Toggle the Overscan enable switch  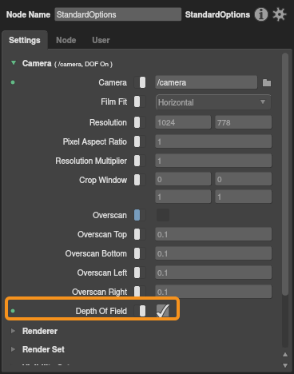pyautogui.click(x=140, y=215)
